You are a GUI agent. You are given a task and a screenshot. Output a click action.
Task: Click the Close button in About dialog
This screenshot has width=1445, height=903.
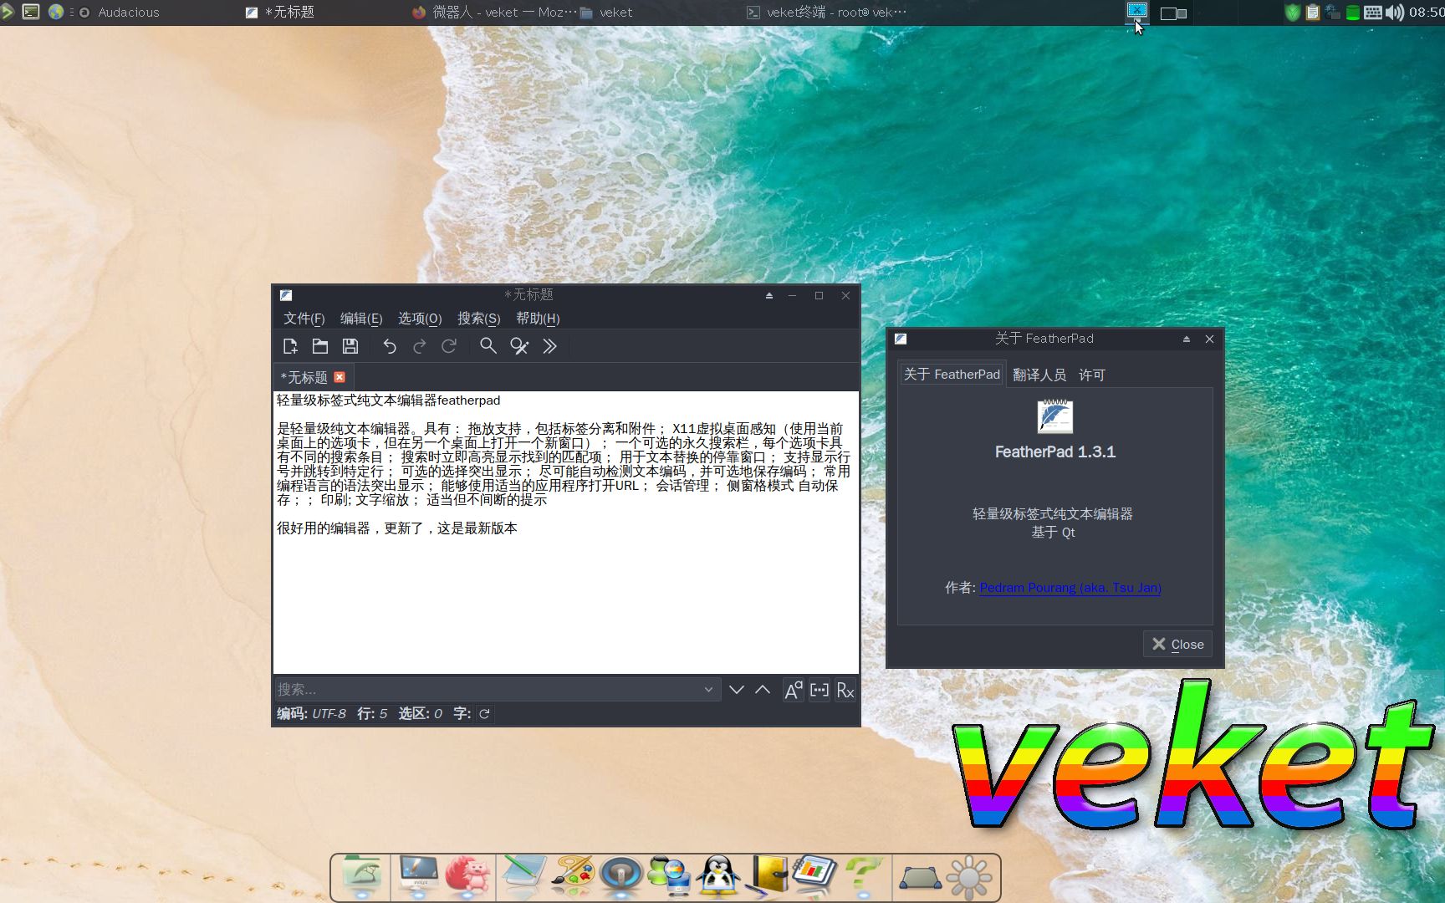pos(1177,644)
